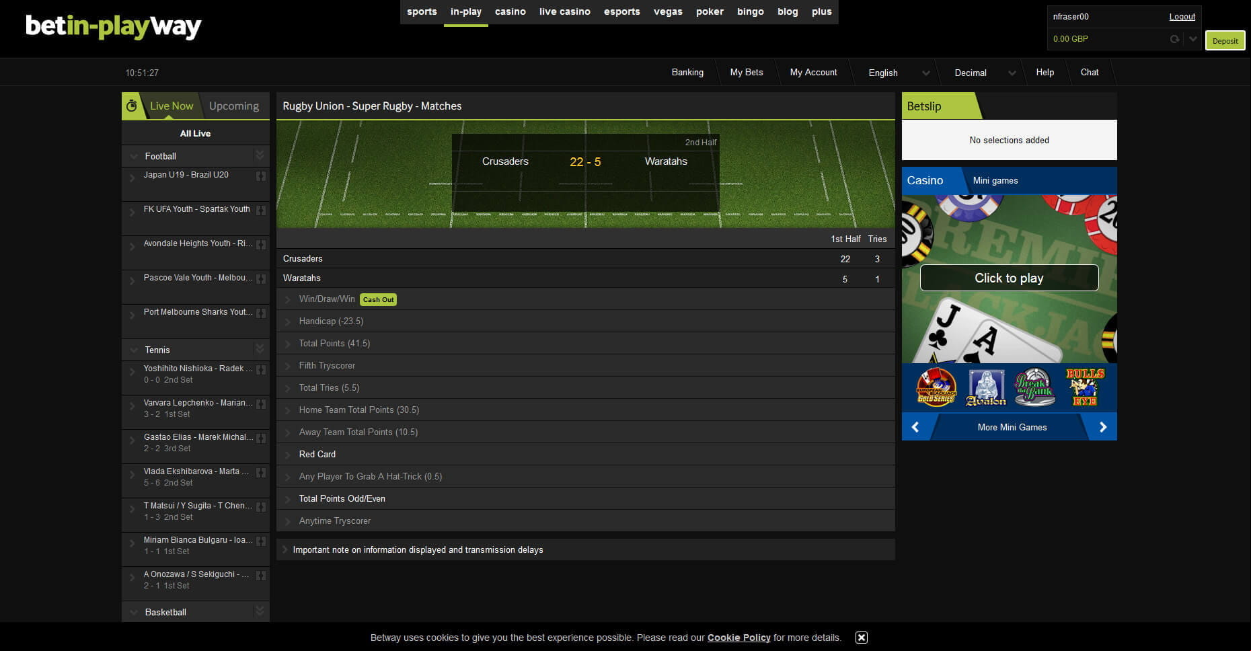This screenshot has height=651, width=1251.
Task: Switch to the Mini games tab
Action: [x=995, y=181]
